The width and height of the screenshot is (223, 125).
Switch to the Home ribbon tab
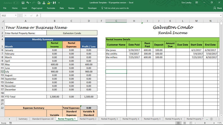[15, 8]
